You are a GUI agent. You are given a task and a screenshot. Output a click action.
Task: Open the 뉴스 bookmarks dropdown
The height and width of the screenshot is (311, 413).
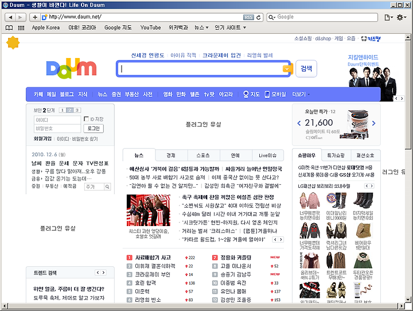coord(201,28)
